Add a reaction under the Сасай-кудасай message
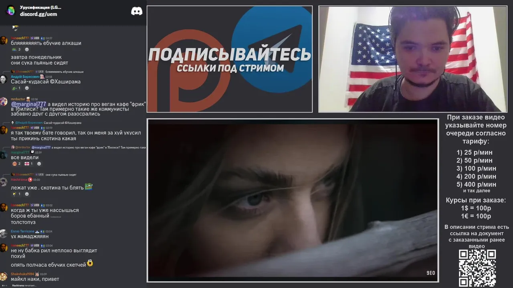This screenshot has width=513, height=288. [27, 88]
